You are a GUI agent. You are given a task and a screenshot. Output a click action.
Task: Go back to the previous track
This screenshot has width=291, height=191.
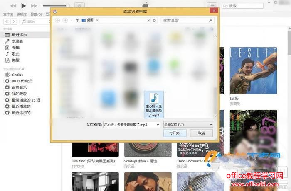13,6
